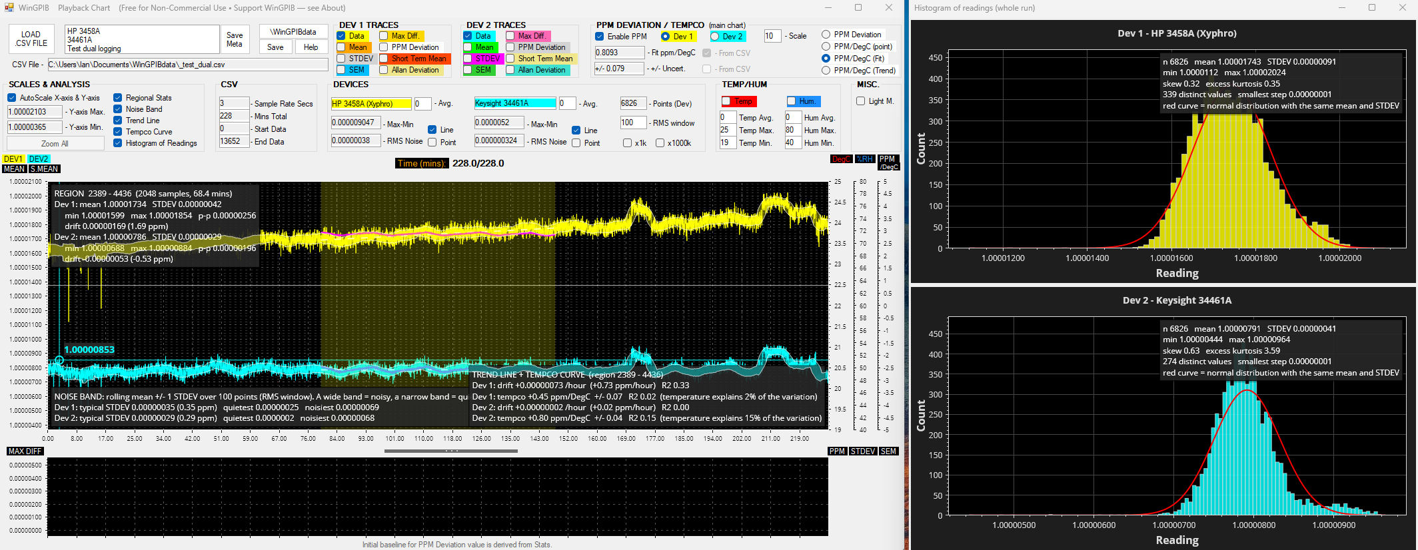This screenshot has height=550, width=1418.
Task: Toggle the x1k checkbox
Action: pos(627,143)
